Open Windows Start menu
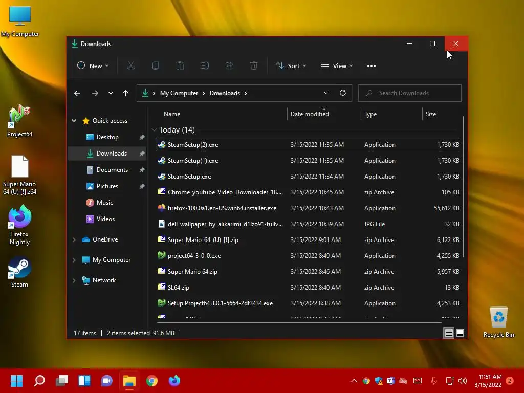524x393 pixels. tap(16, 381)
